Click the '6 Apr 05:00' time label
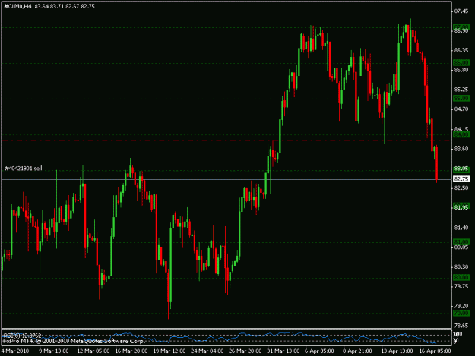Viewport: 475px width, 356px height. [x=319, y=351]
